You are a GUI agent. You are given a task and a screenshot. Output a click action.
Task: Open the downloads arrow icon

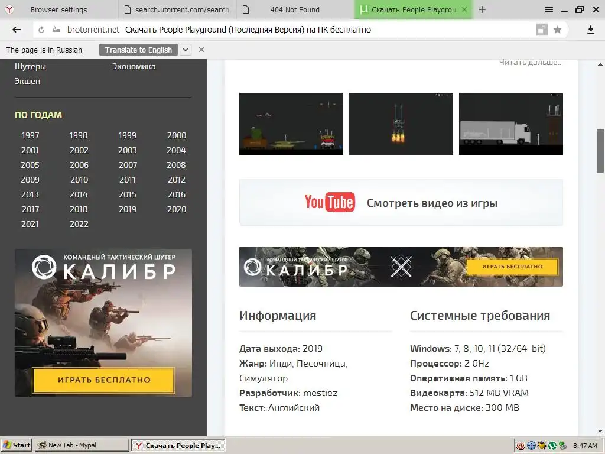(x=591, y=30)
